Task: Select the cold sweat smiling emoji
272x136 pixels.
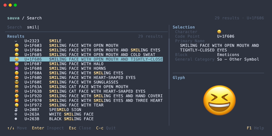Action: [x=17, y=55]
